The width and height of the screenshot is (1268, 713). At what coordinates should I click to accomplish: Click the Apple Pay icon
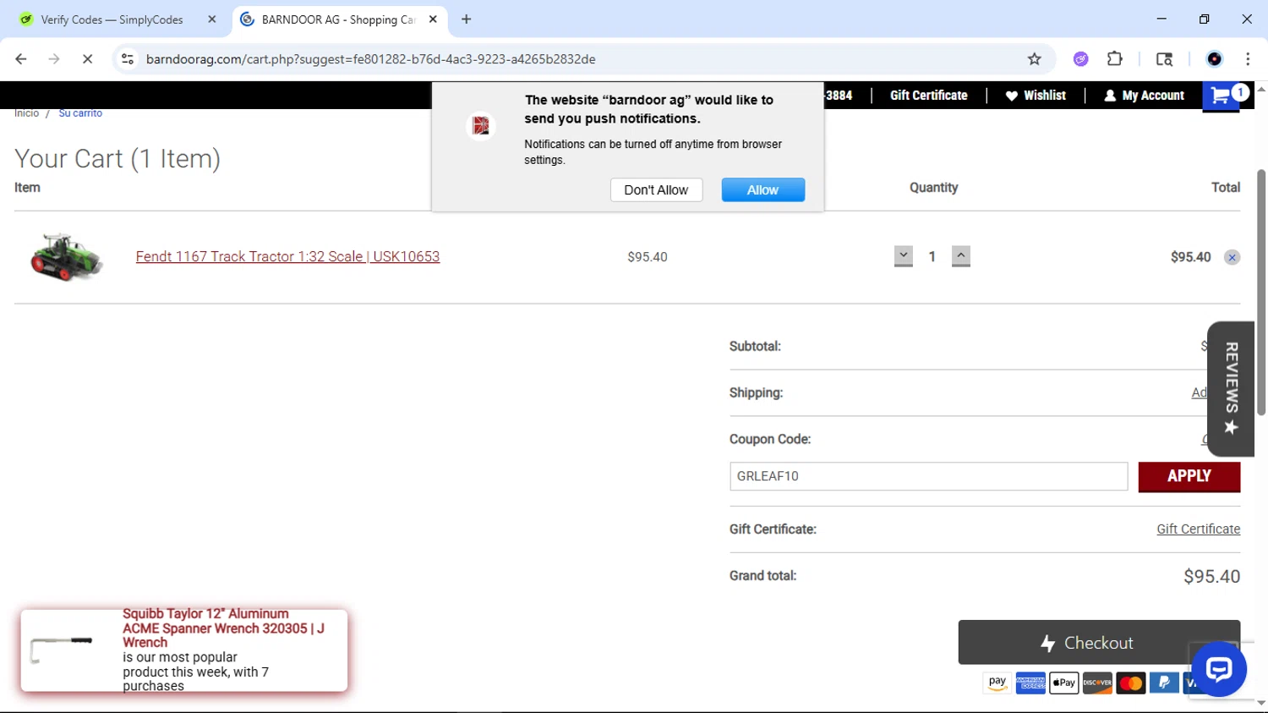click(x=1064, y=683)
